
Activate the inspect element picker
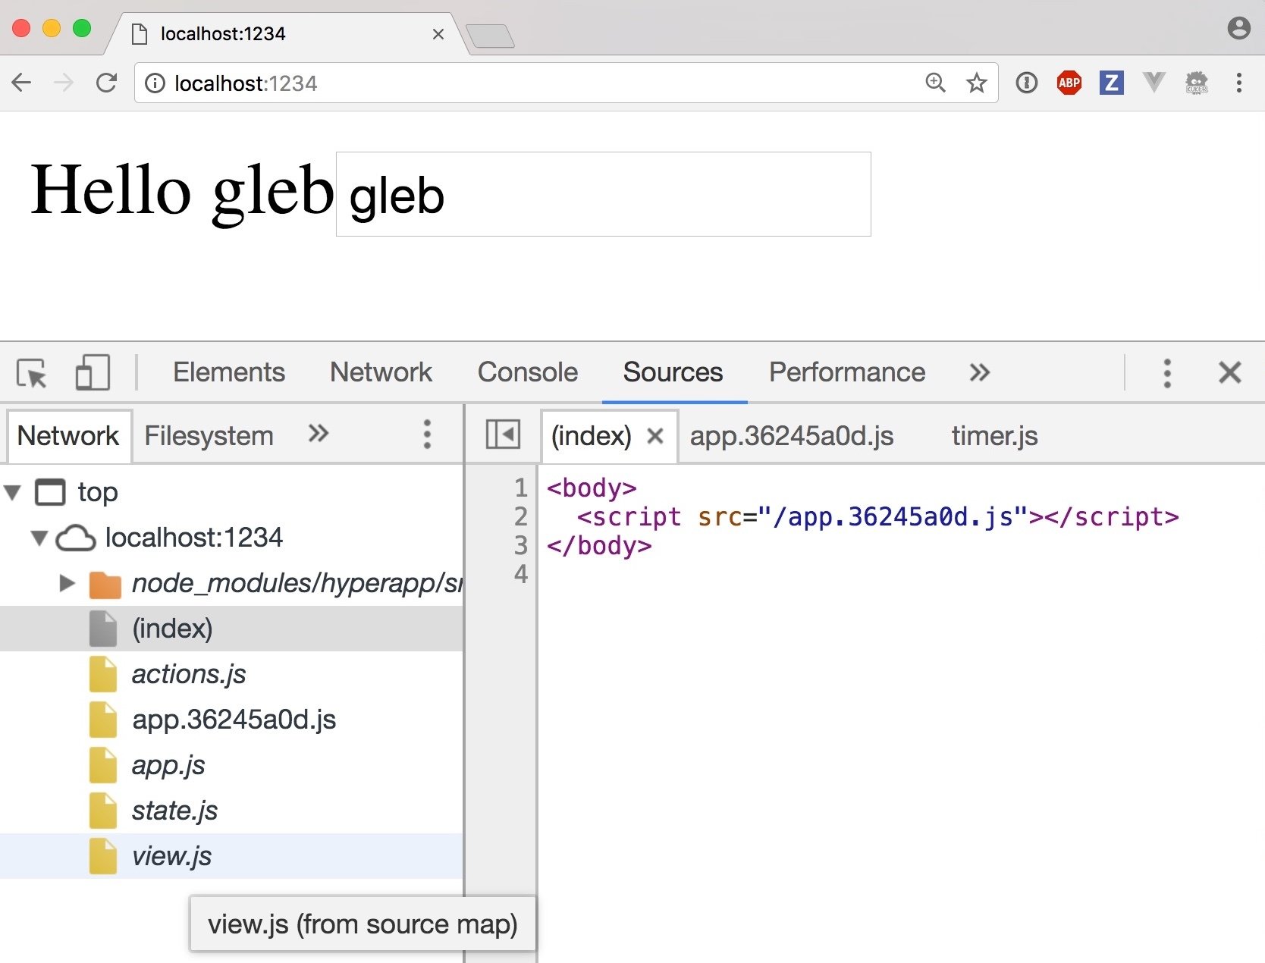pyautogui.click(x=32, y=373)
